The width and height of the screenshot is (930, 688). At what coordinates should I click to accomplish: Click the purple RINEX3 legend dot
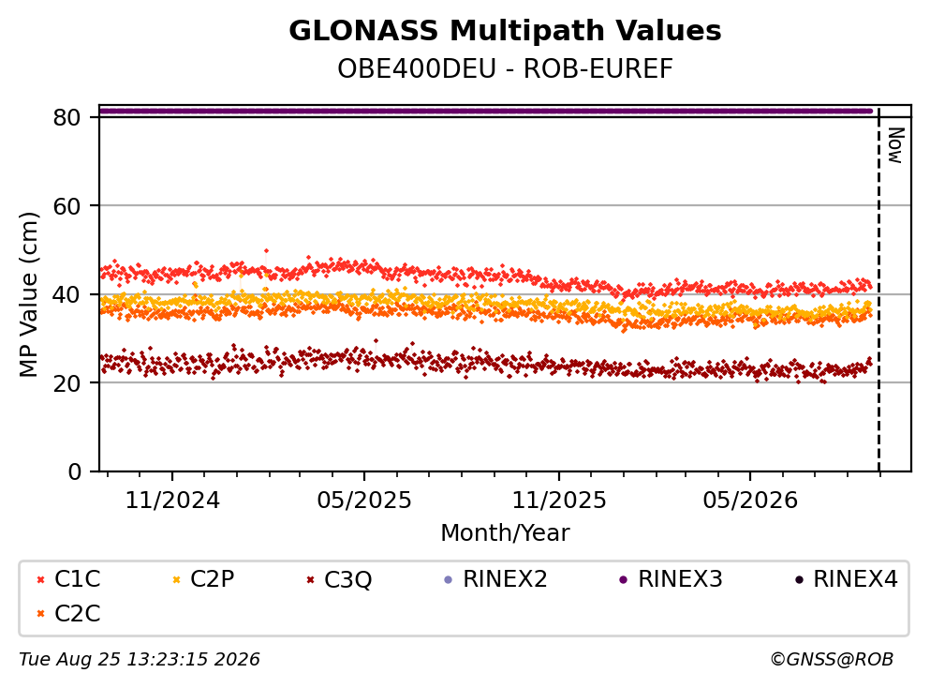pyautogui.click(x=624, y=579)
